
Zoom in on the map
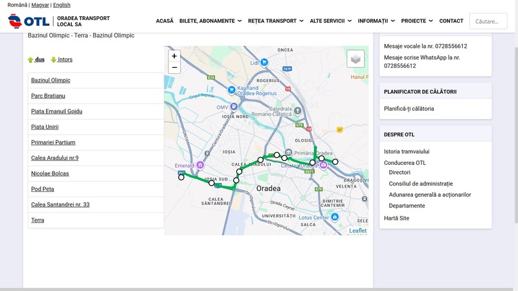[174, 56]
